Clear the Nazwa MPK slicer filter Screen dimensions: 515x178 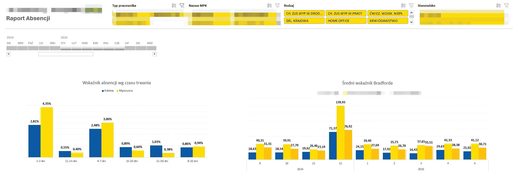278,6
